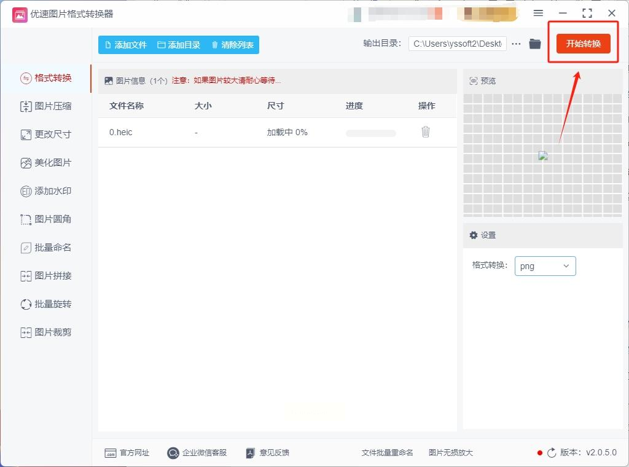Expand the png format conversion dropdown
Image resolution: width=629 pixels, height=467 pixels.
tap(545, 266)
